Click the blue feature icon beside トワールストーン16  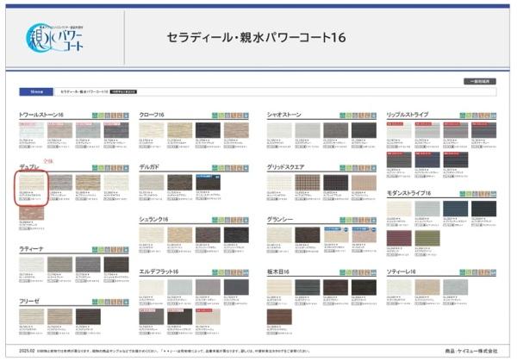pos(126,115)
